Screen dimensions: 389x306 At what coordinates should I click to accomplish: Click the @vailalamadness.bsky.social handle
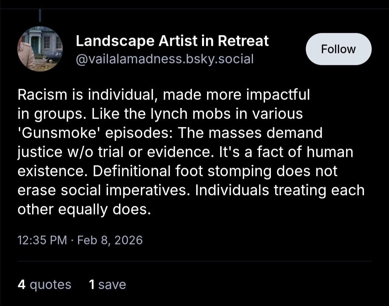click(165, 59)
